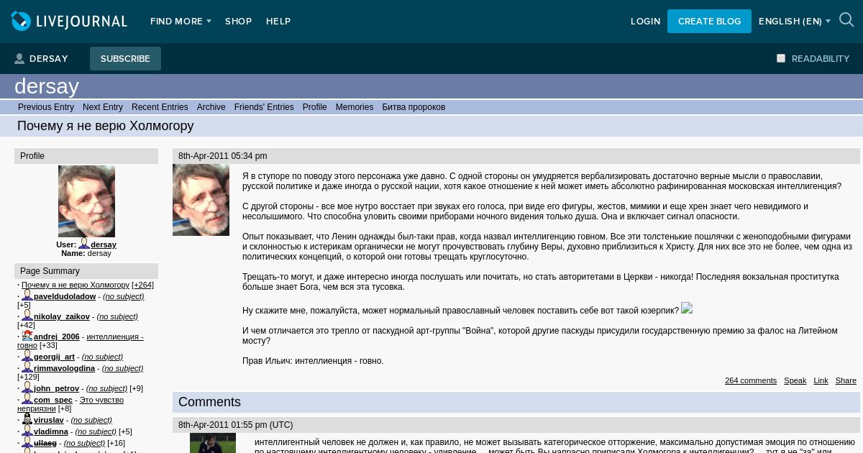This screenshot has width=863, height=453.
Task: Click the Speak link under the post
Action: click(795, 380)
